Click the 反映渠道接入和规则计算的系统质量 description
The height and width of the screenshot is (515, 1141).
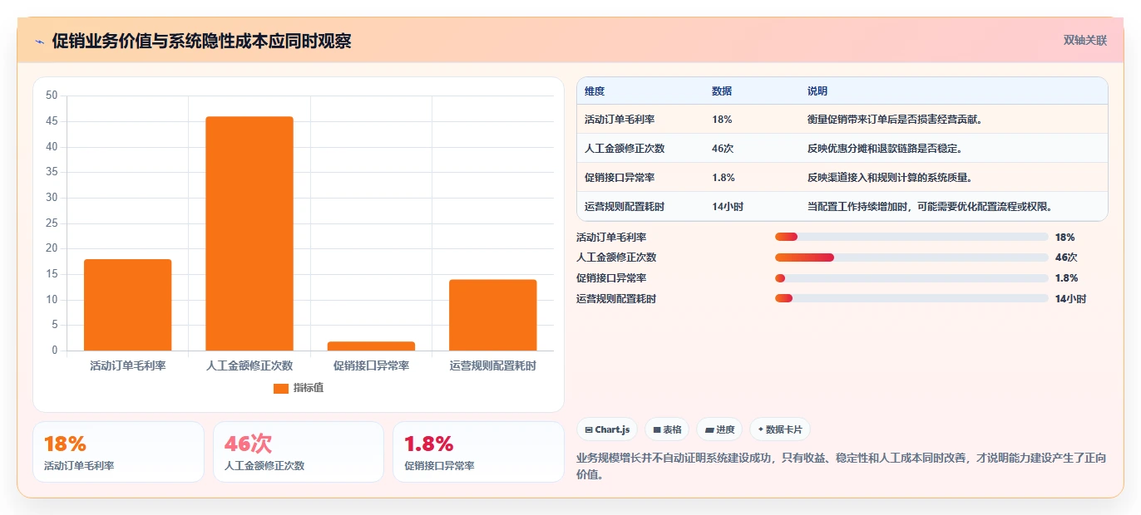[890, 178]
